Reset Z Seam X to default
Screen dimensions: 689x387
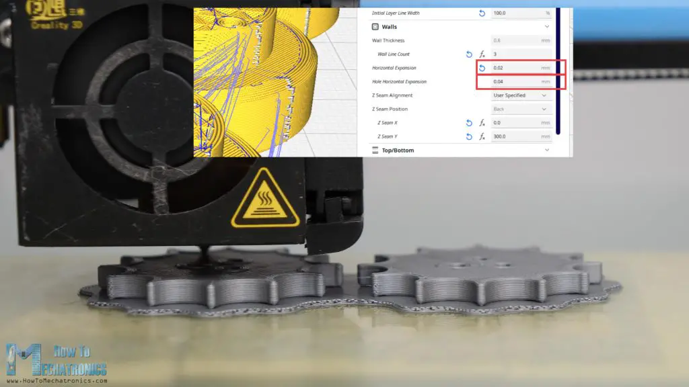pos(468,122)
